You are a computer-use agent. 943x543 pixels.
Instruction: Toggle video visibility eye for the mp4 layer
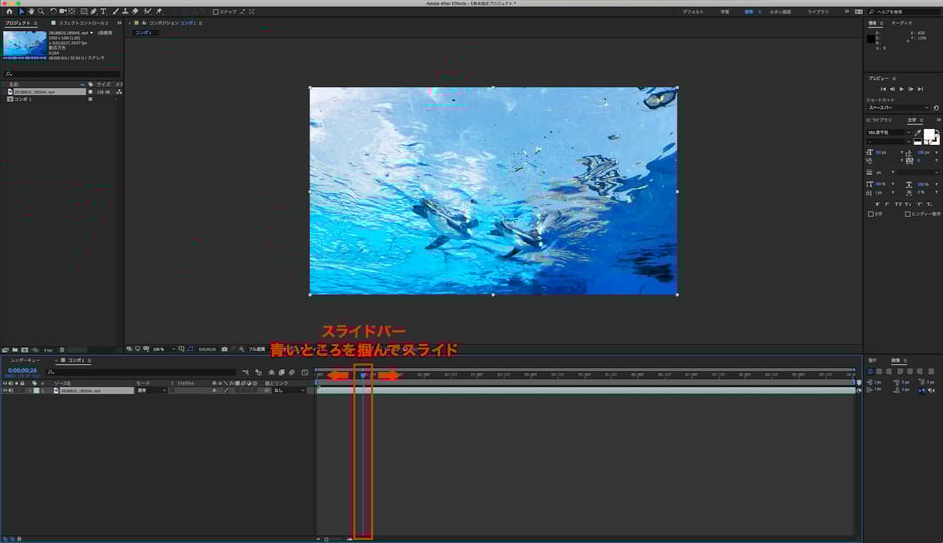(x=4, y=391)
